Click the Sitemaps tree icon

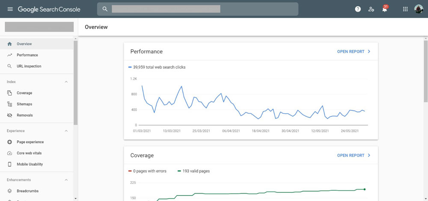tap(9, 104)
